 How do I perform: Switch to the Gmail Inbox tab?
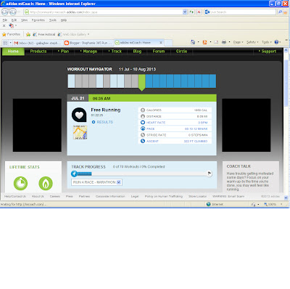click(38, 43)
